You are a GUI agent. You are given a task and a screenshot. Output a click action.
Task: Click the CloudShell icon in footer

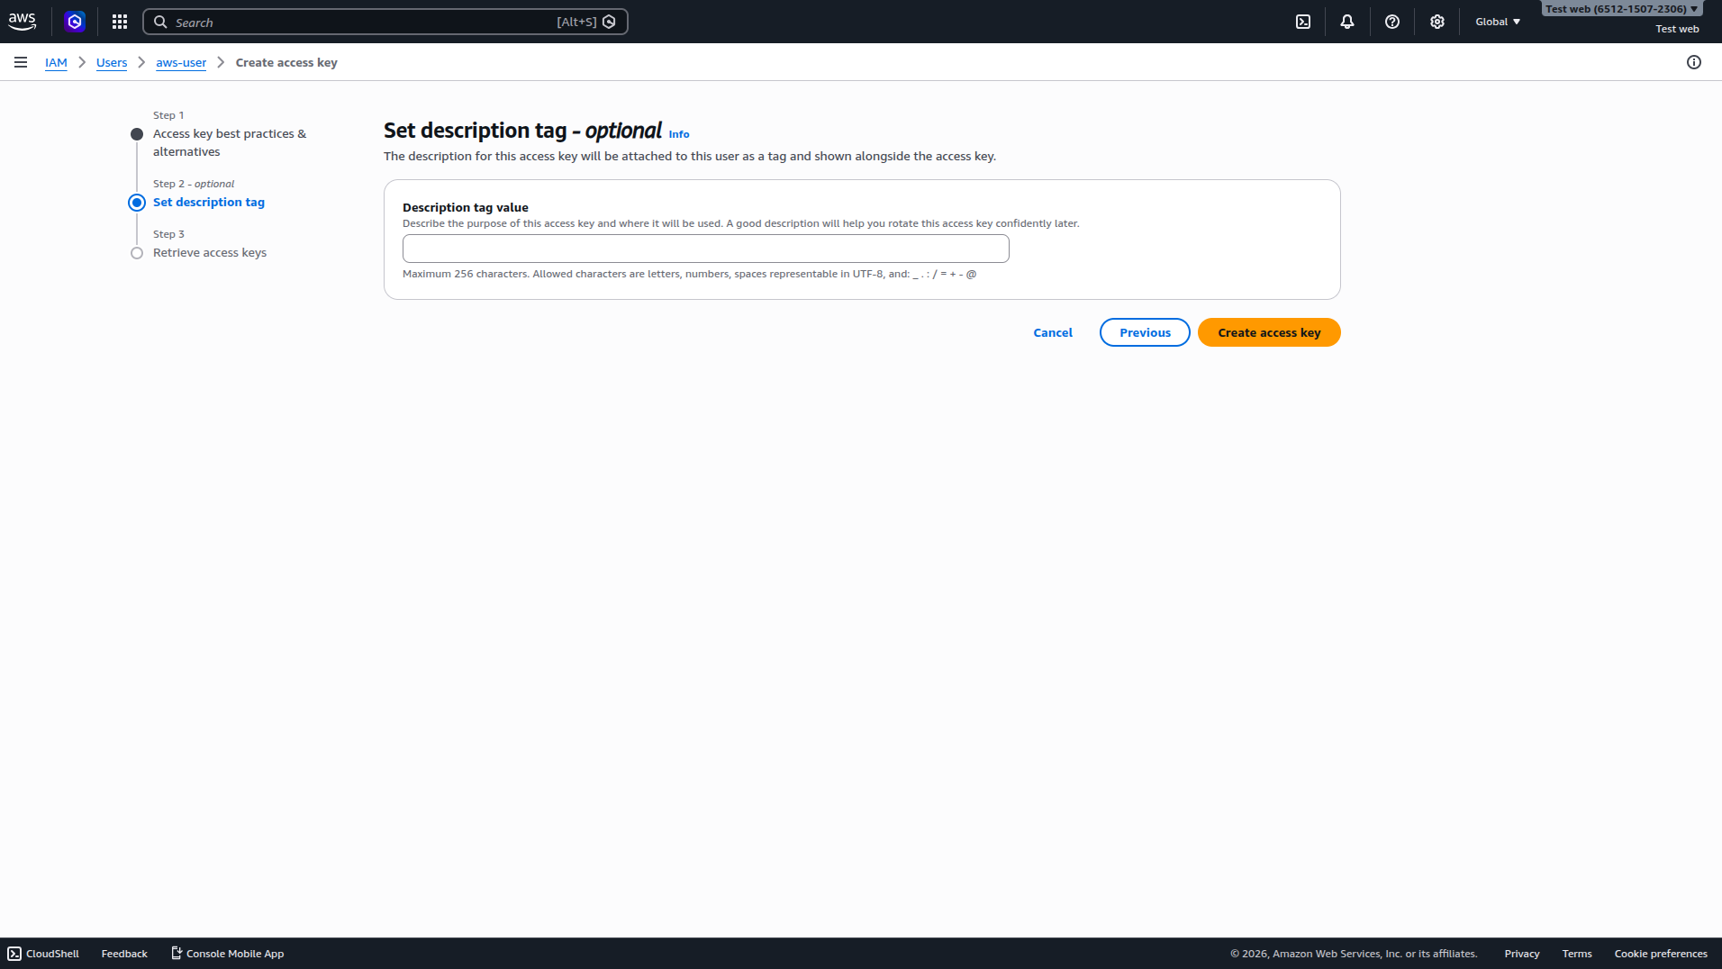pos(14,954)
